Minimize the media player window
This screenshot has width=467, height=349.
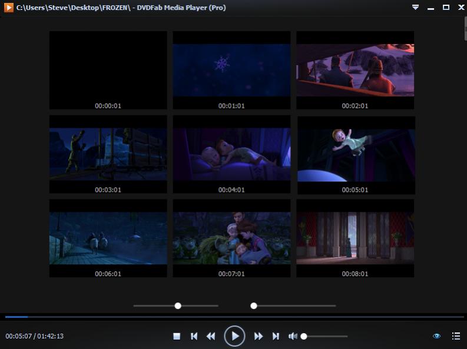pyautogui.click(x=430, y=8)
